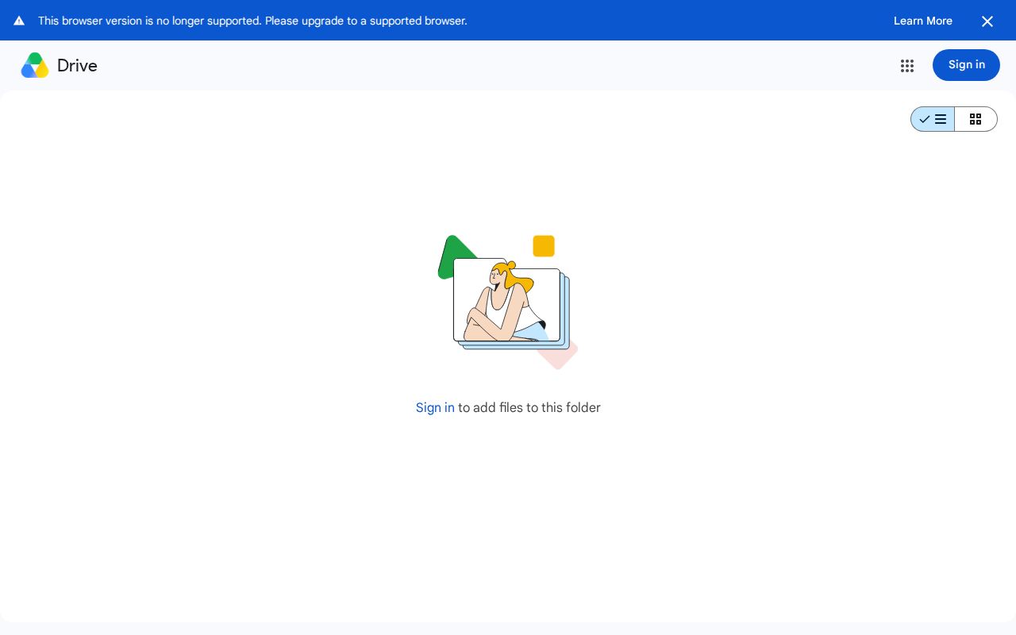This screenshot has width=1016, height=635.
Task: Switch to grid layout view
Action: point(976,119)
